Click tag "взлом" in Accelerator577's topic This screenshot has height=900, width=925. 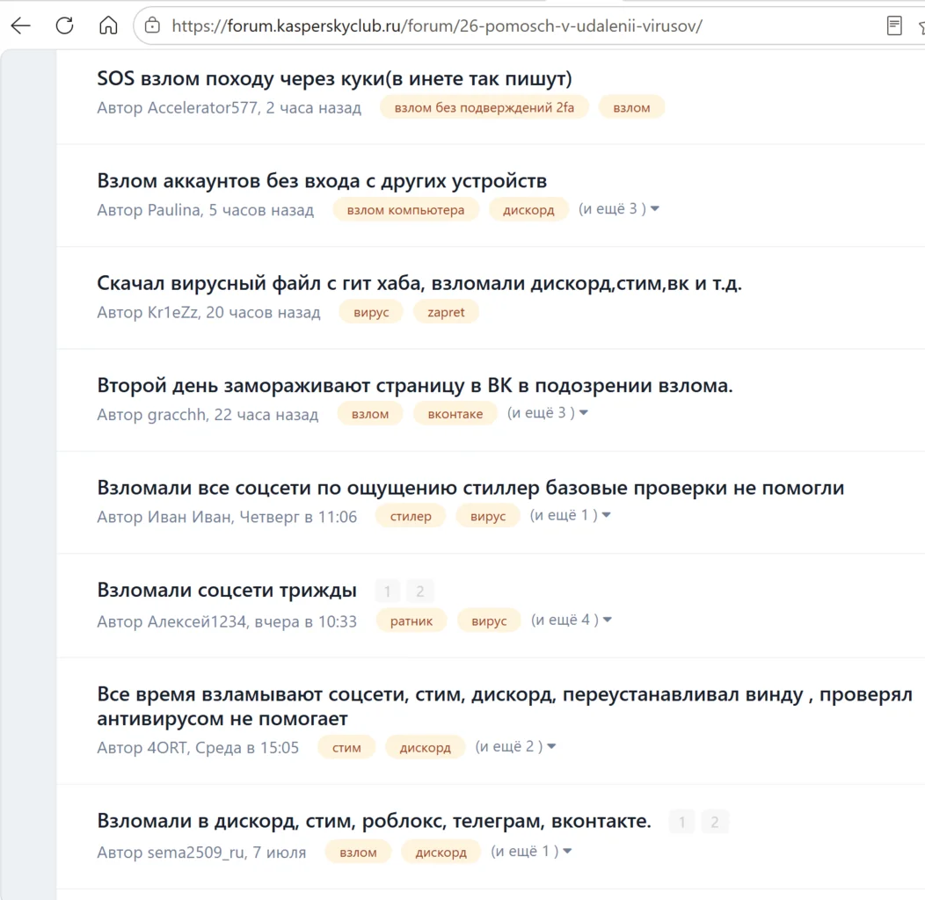(x=631, y=107)
